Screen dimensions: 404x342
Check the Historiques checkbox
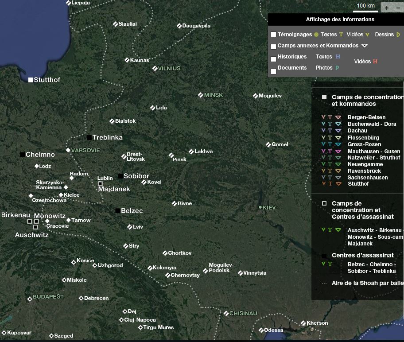click(x=273, y=58)
